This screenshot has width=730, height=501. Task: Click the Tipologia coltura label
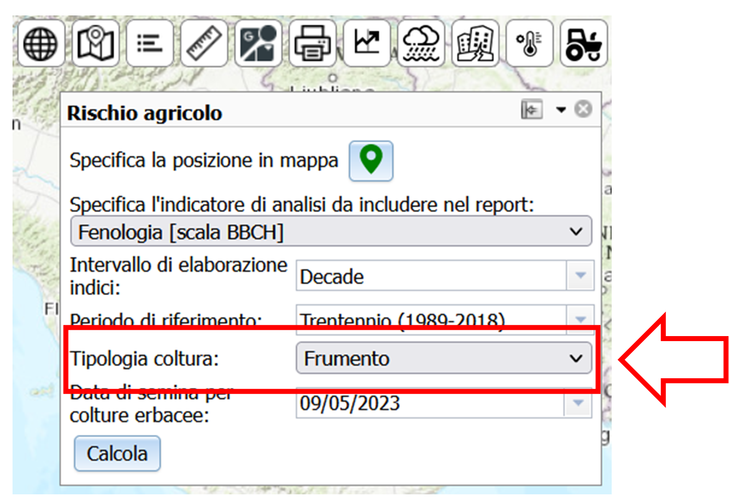point(144,359)
